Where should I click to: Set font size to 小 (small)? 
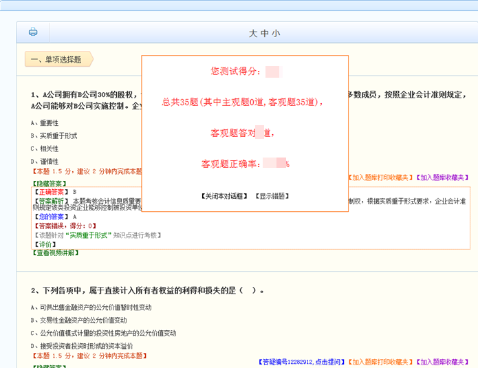click(276, 33)
